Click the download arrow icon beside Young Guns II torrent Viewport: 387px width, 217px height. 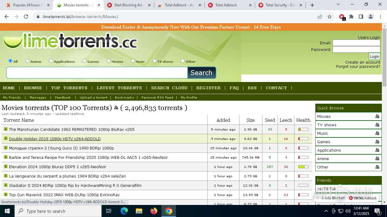(5, 148)
